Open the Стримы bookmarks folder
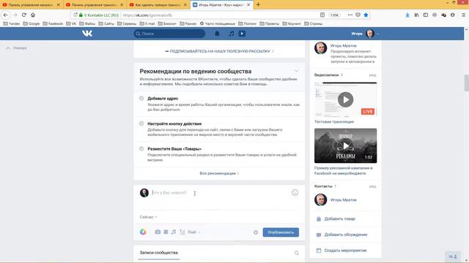469x263 pixels. [313, 23]
